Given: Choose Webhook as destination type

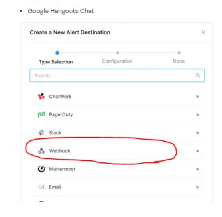Looking at the screenshot, I should [117, 151].
